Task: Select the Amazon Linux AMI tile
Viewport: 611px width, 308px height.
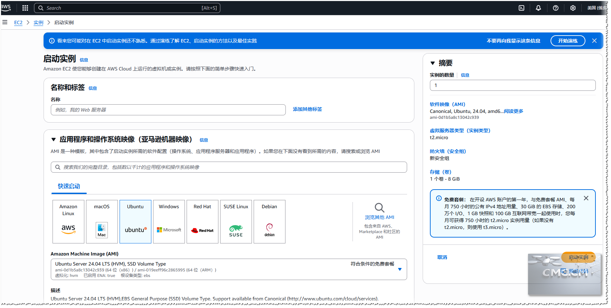Action: (68, 222)
